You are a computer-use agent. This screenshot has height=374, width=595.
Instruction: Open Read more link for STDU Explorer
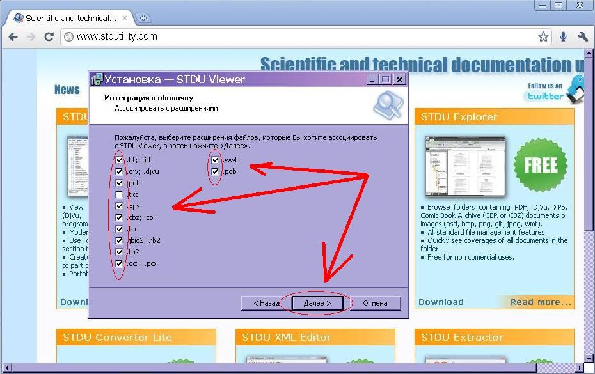(541, 302)
